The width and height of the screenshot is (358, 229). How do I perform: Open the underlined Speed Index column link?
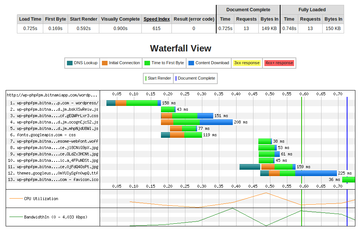[157, 19]
